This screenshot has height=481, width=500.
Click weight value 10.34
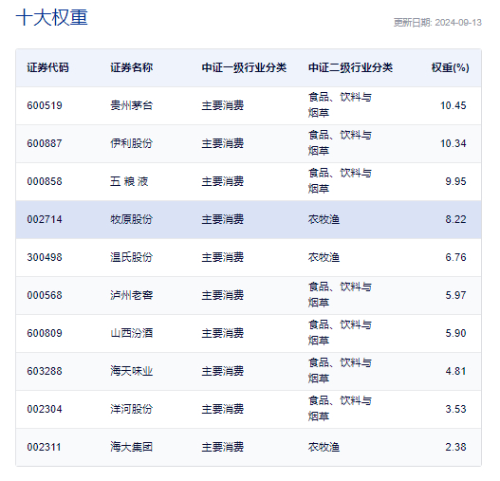point(454,143)
